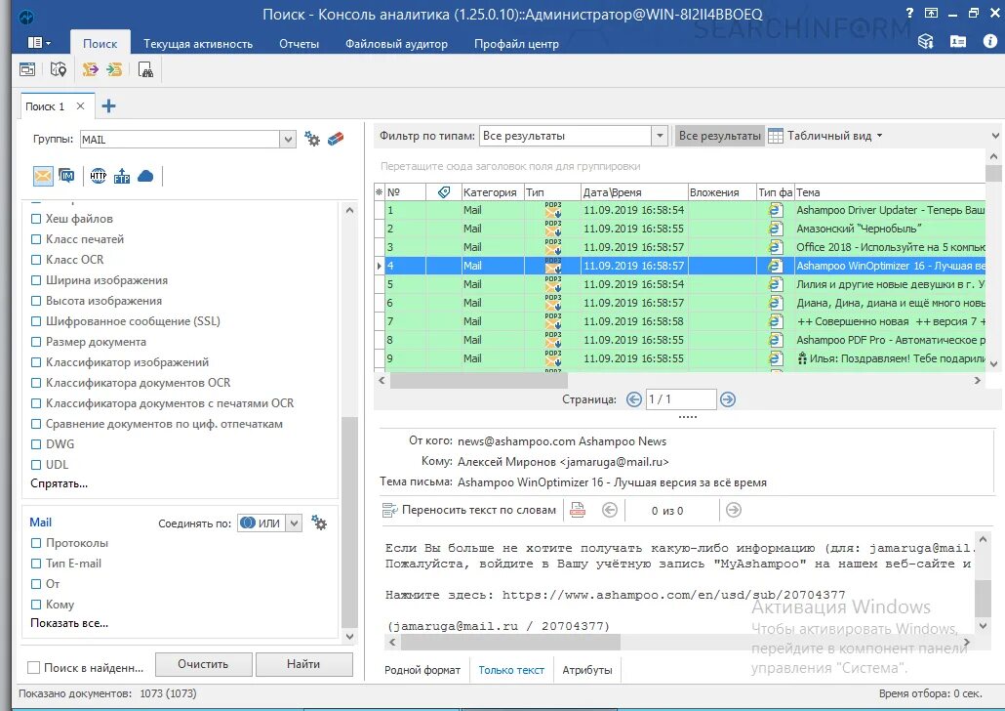Open the application menu icon beside Поиск tab
This screenshot has width=1005, height=711.
(38, 43)
